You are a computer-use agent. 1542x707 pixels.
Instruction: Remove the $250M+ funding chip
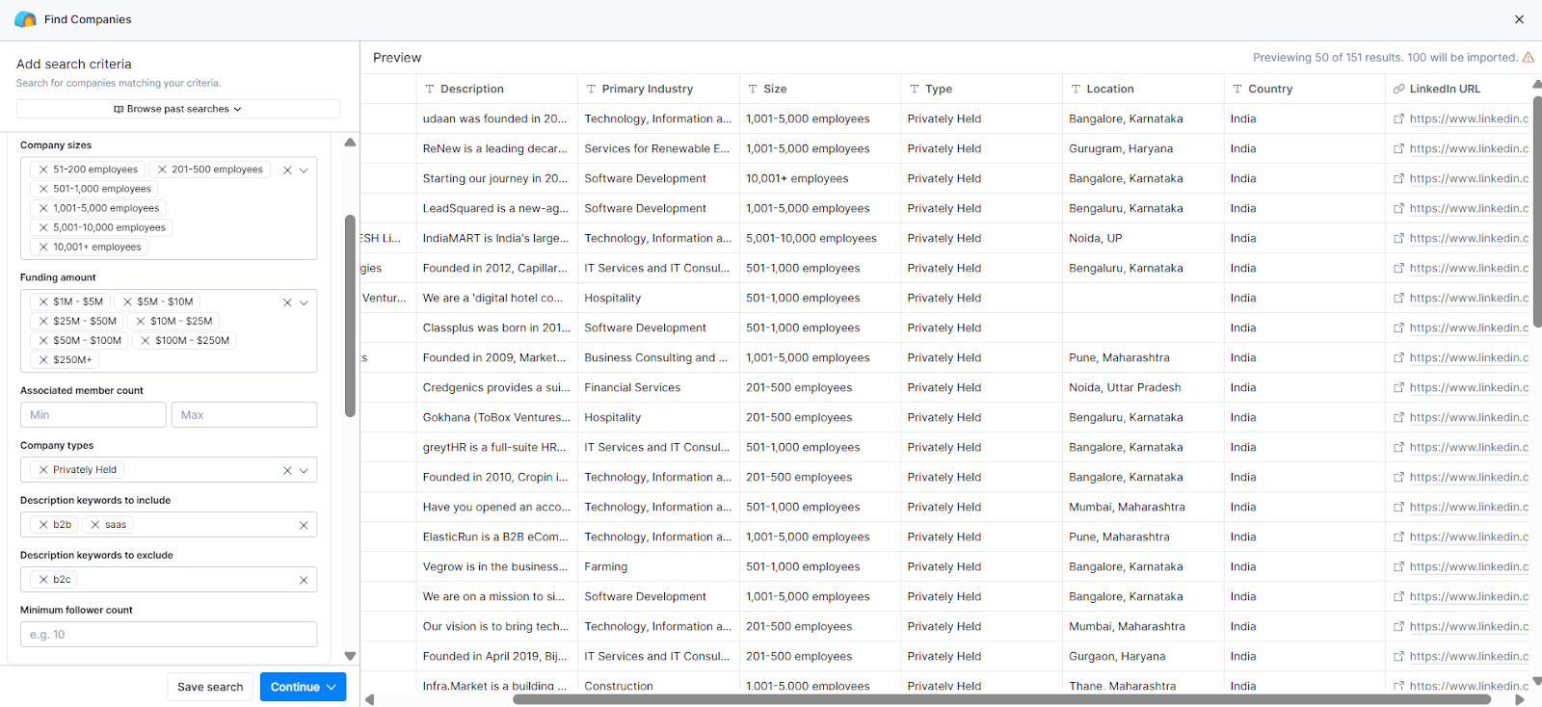tap(43, 359)
